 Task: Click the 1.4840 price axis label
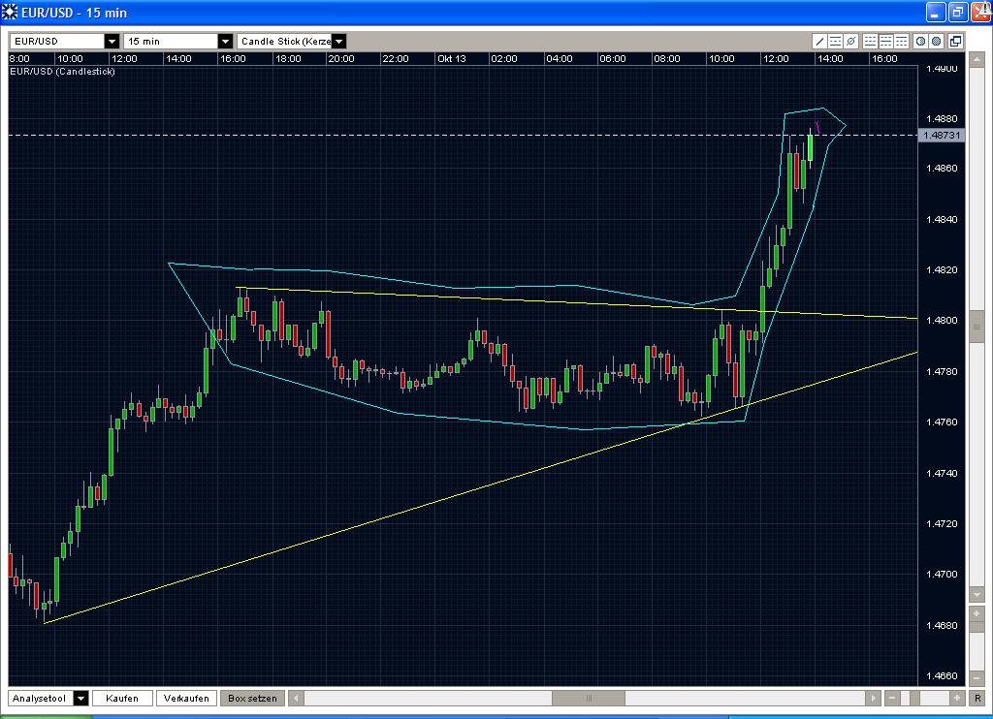pos(942,220)
